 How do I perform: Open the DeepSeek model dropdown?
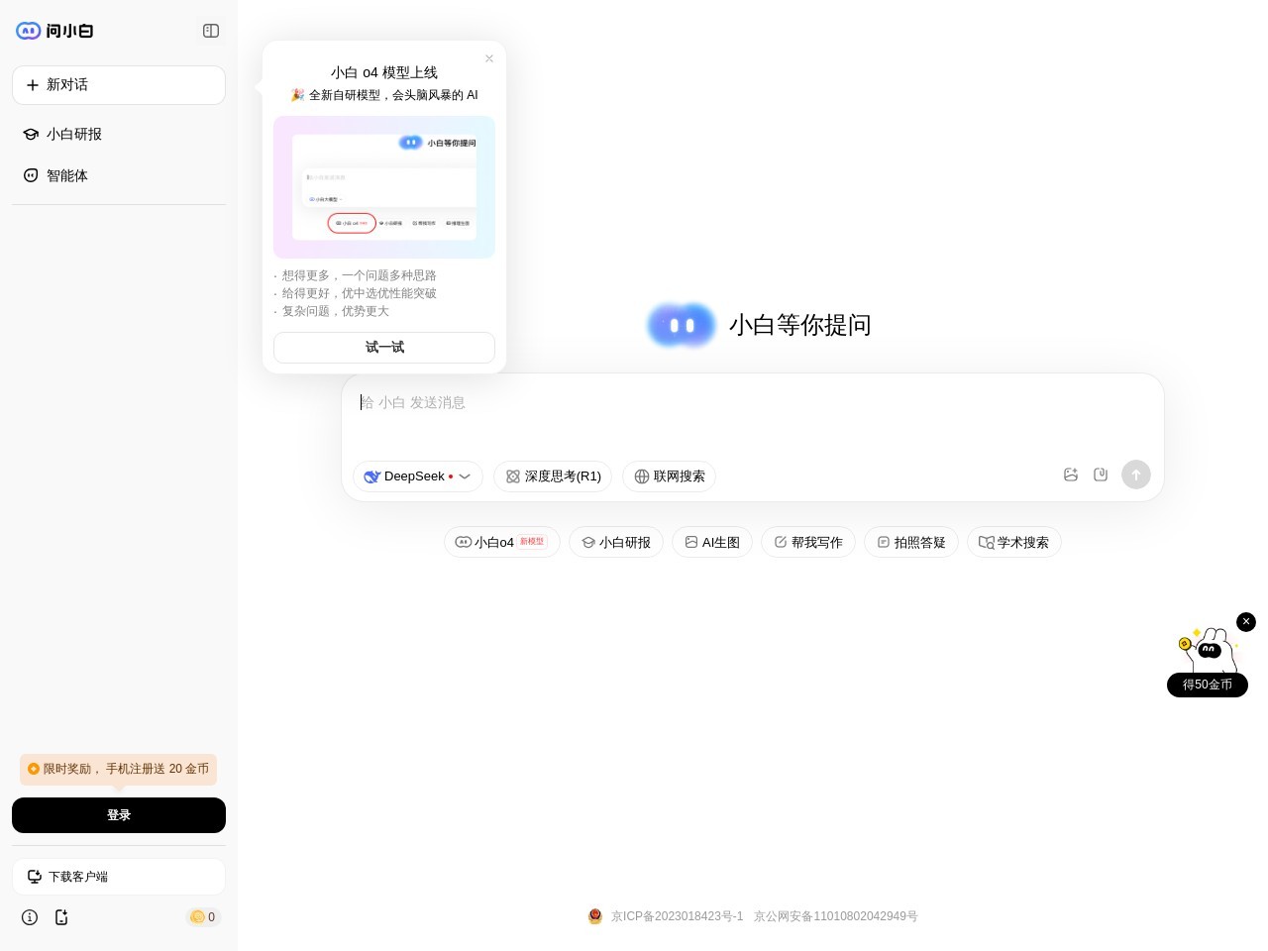417,476
